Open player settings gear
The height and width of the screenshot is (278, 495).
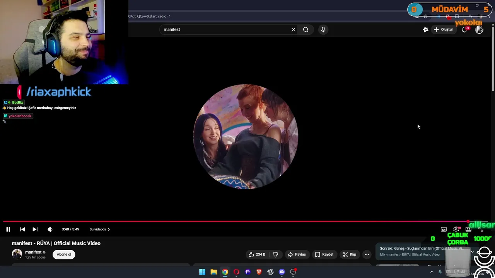pos(456,229)
